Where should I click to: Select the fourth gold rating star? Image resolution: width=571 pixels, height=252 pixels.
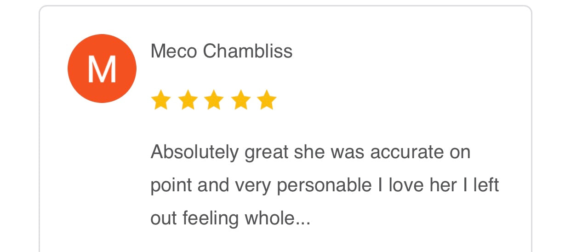[x=240, y=100]
